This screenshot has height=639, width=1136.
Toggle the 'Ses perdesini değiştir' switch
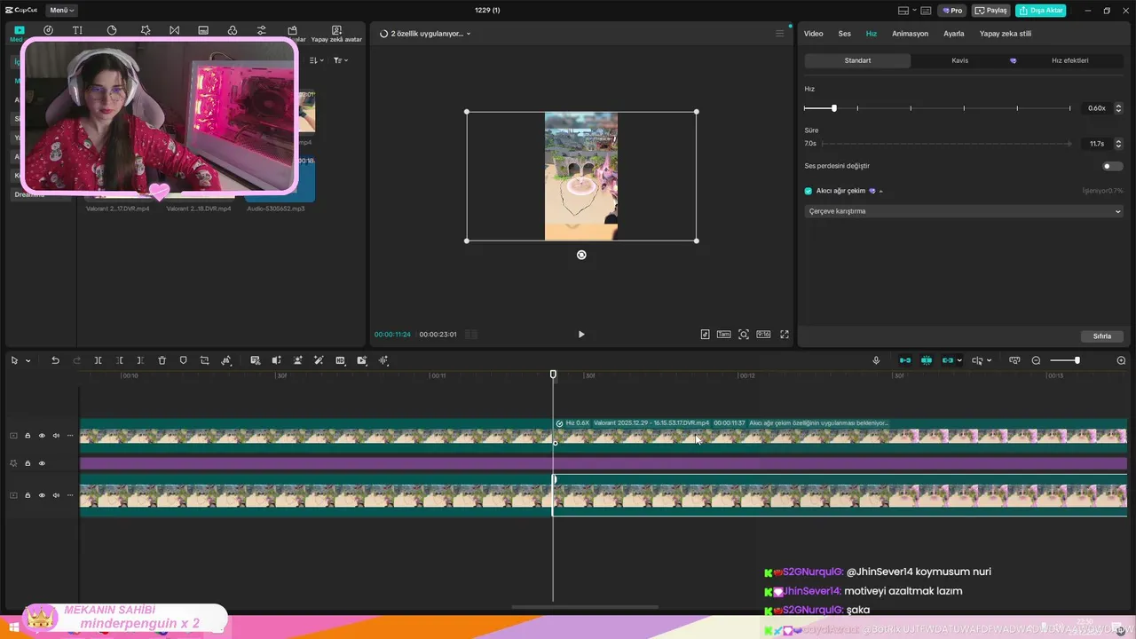[x=1111, y=166]
